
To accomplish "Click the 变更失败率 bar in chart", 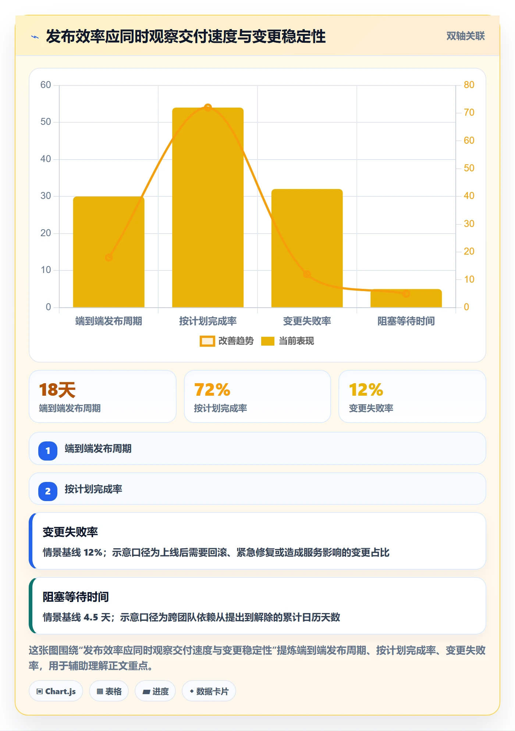I will tap(307, 248).
